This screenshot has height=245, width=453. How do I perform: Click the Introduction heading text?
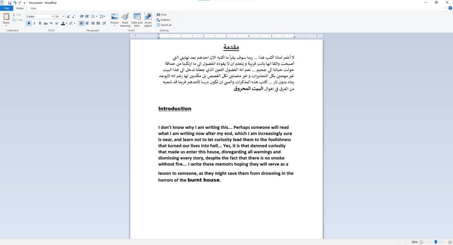coord(175,109)
